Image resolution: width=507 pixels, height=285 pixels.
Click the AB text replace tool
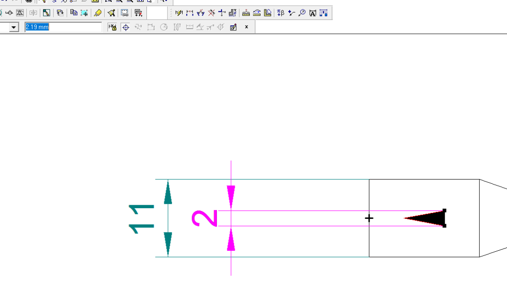(x=138, y=13)
